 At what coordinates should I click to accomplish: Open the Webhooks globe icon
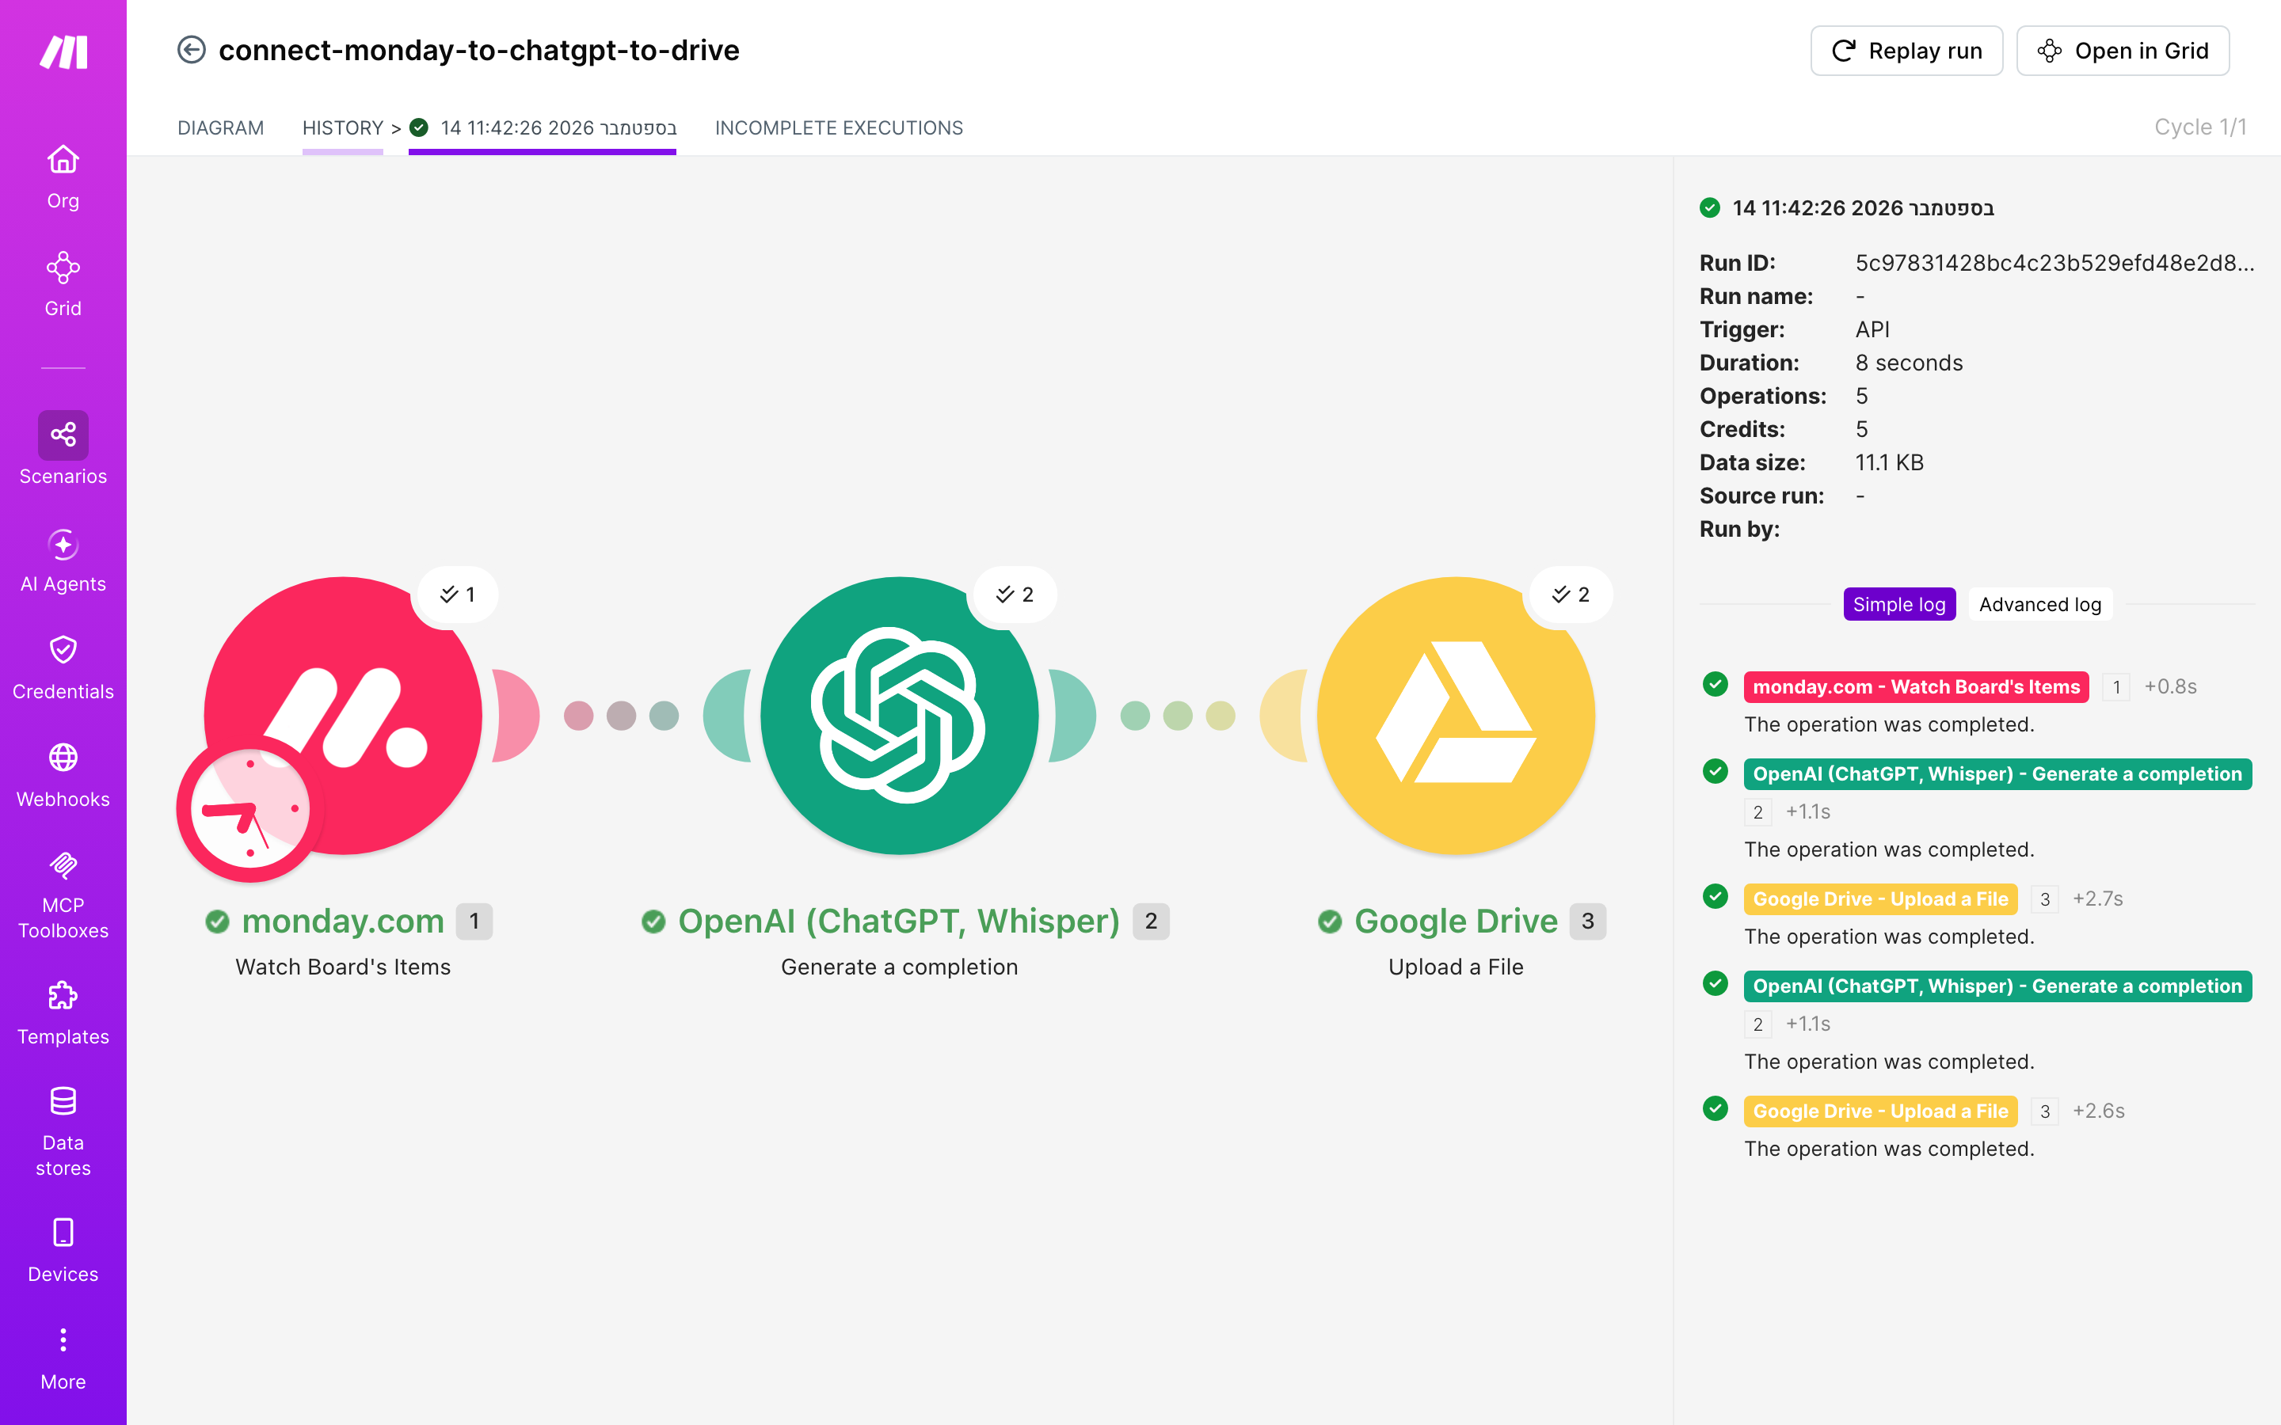click(x=63, y=758)
